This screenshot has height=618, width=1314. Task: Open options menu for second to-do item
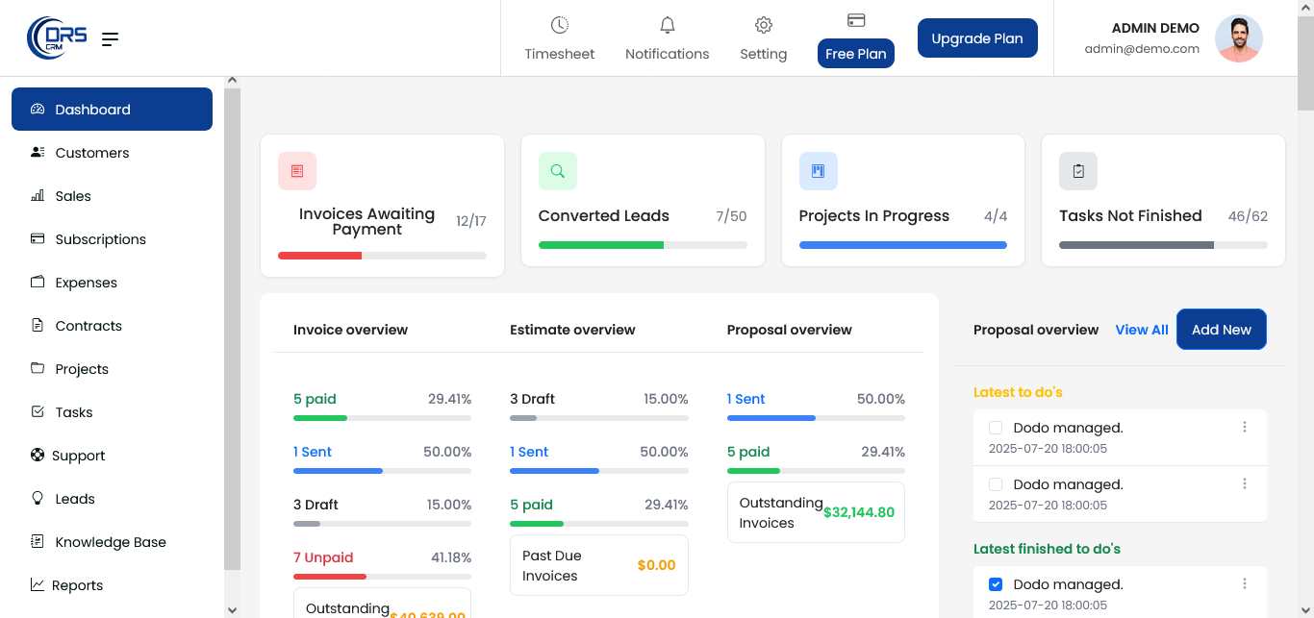point(1245,484)
